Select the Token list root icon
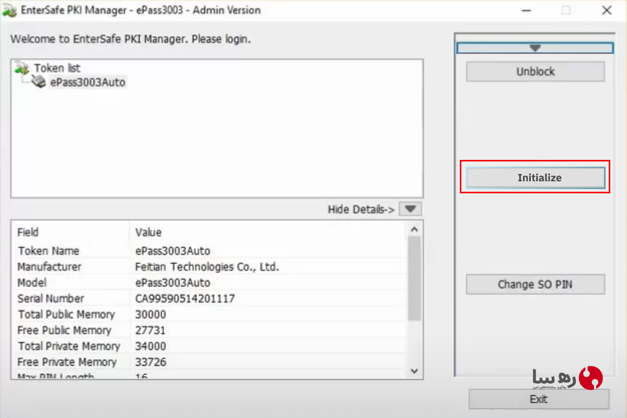The width and height of the screenshot is (627, 418). pos(22,67)
